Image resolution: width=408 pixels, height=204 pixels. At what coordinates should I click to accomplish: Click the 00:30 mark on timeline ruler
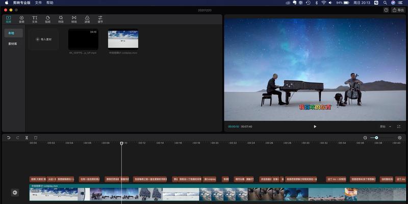pos(305,143)
